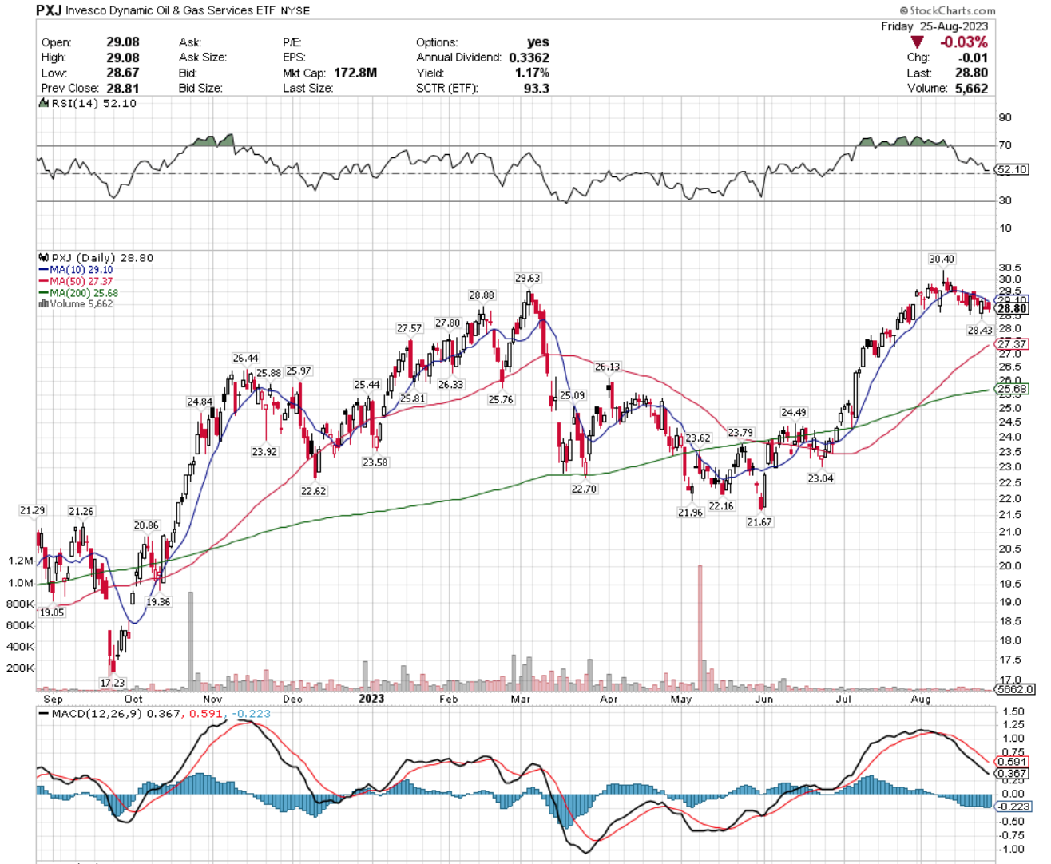This screenshot has height=864, width=1051.
Task: Click the Friday 25-Aug-2023 date text
Action: 934,26
